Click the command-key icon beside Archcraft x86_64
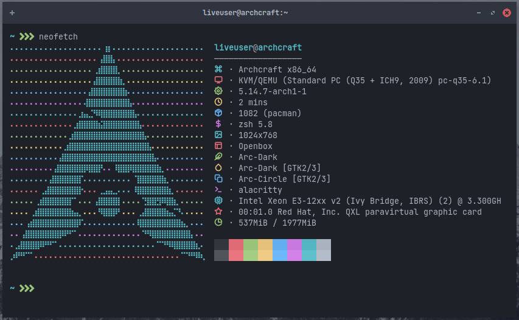The height and width of the screenshot is (320, 519). pyautogui.click(x=219, y=69)
